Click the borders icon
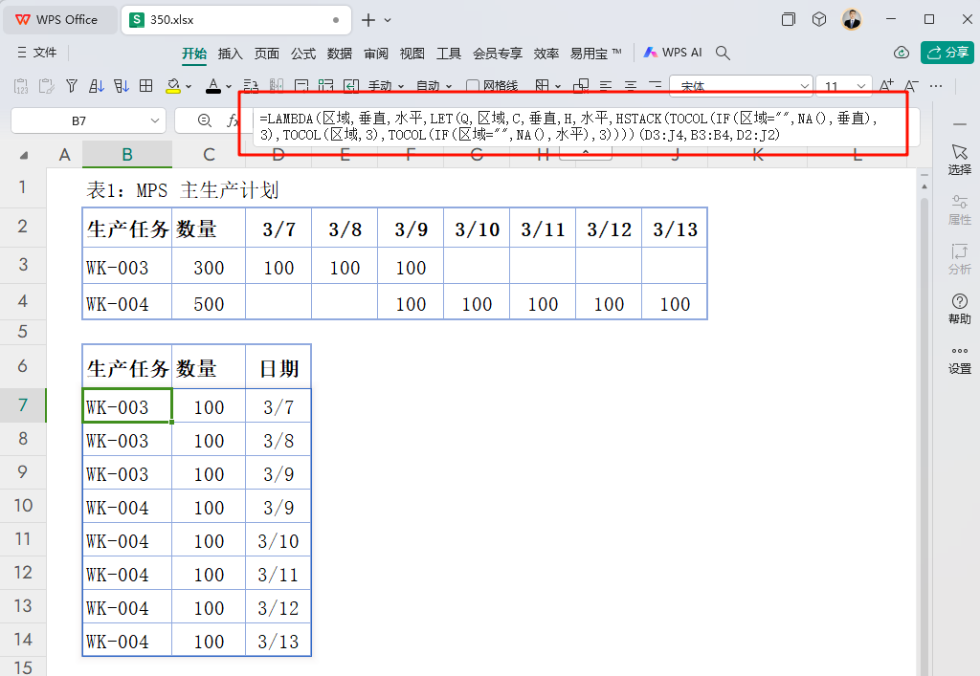Screen dimensions: 980x676 [542, 86]
